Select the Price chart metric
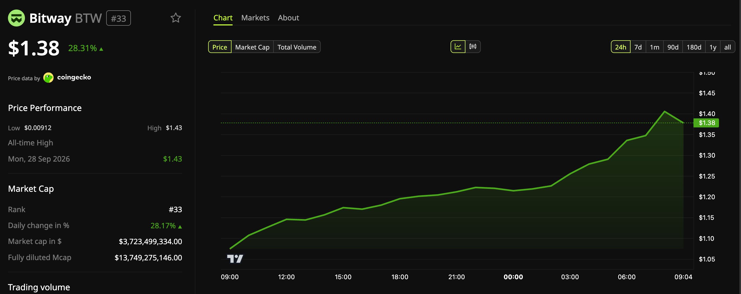The image size is (741, 294). point(220,47)
